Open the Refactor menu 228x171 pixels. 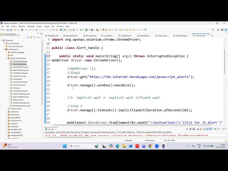tap(22, 26)
